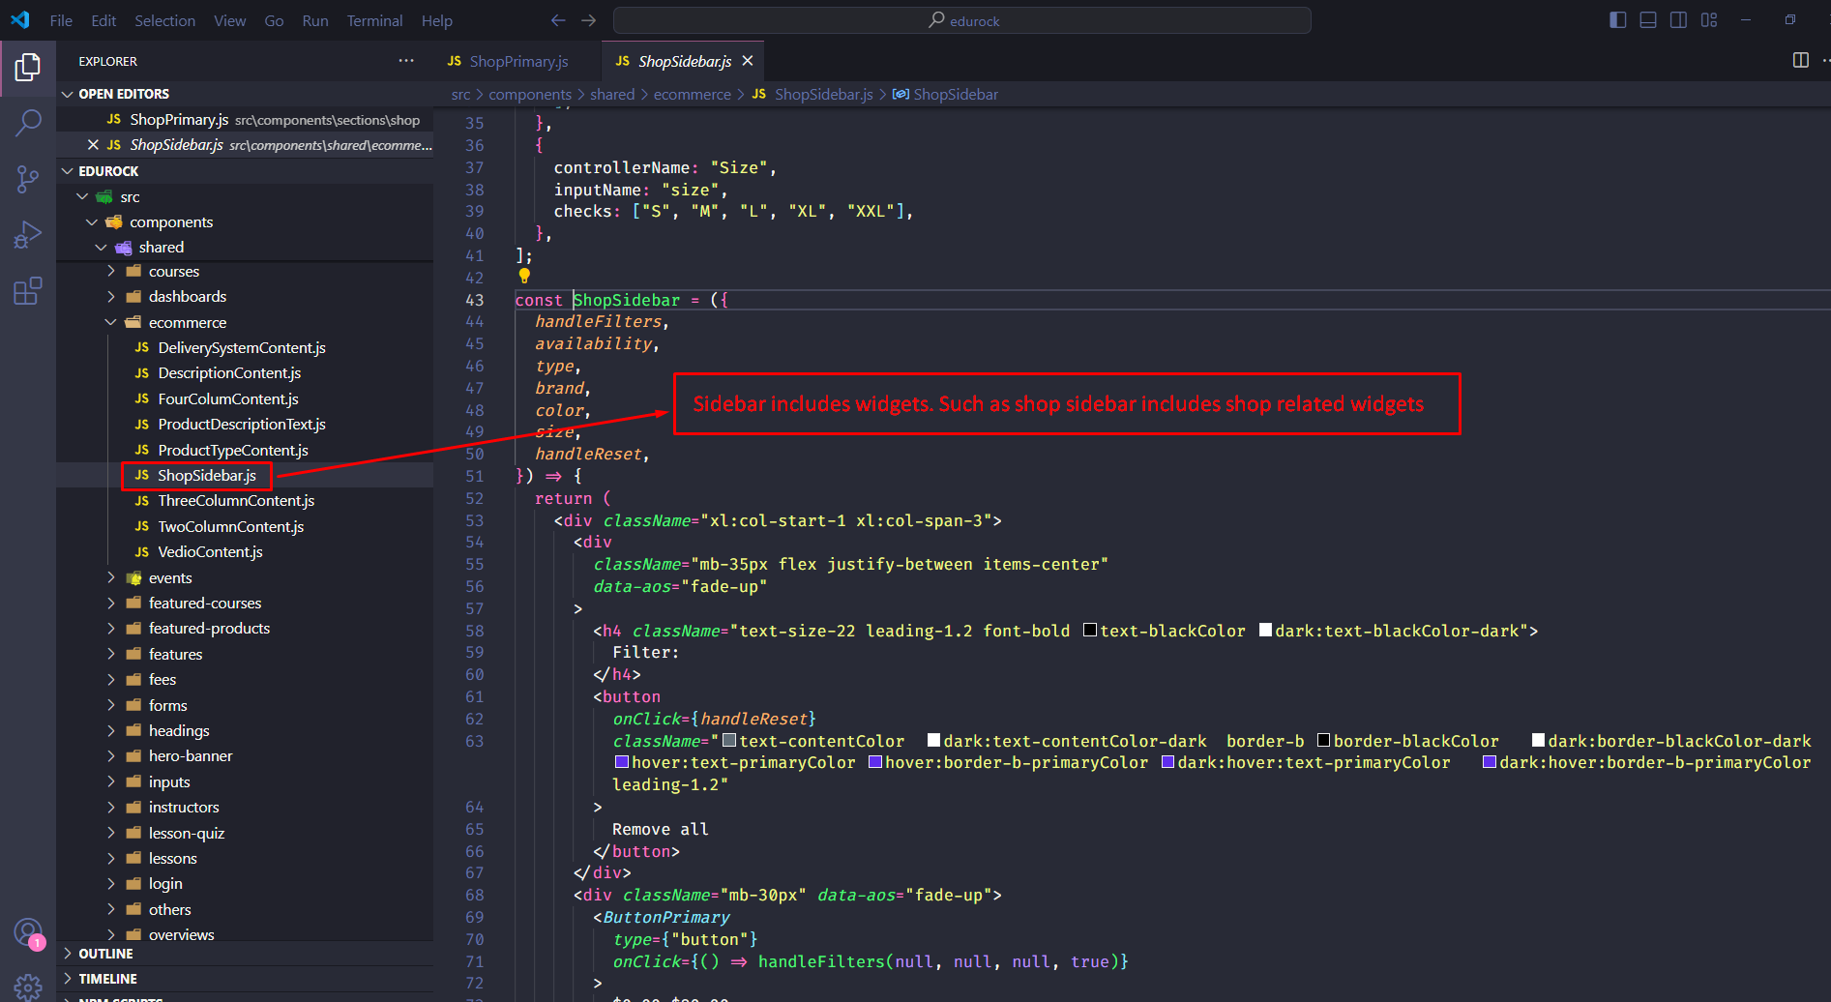Click the hover:text-primaryColor color swatch

622,762
